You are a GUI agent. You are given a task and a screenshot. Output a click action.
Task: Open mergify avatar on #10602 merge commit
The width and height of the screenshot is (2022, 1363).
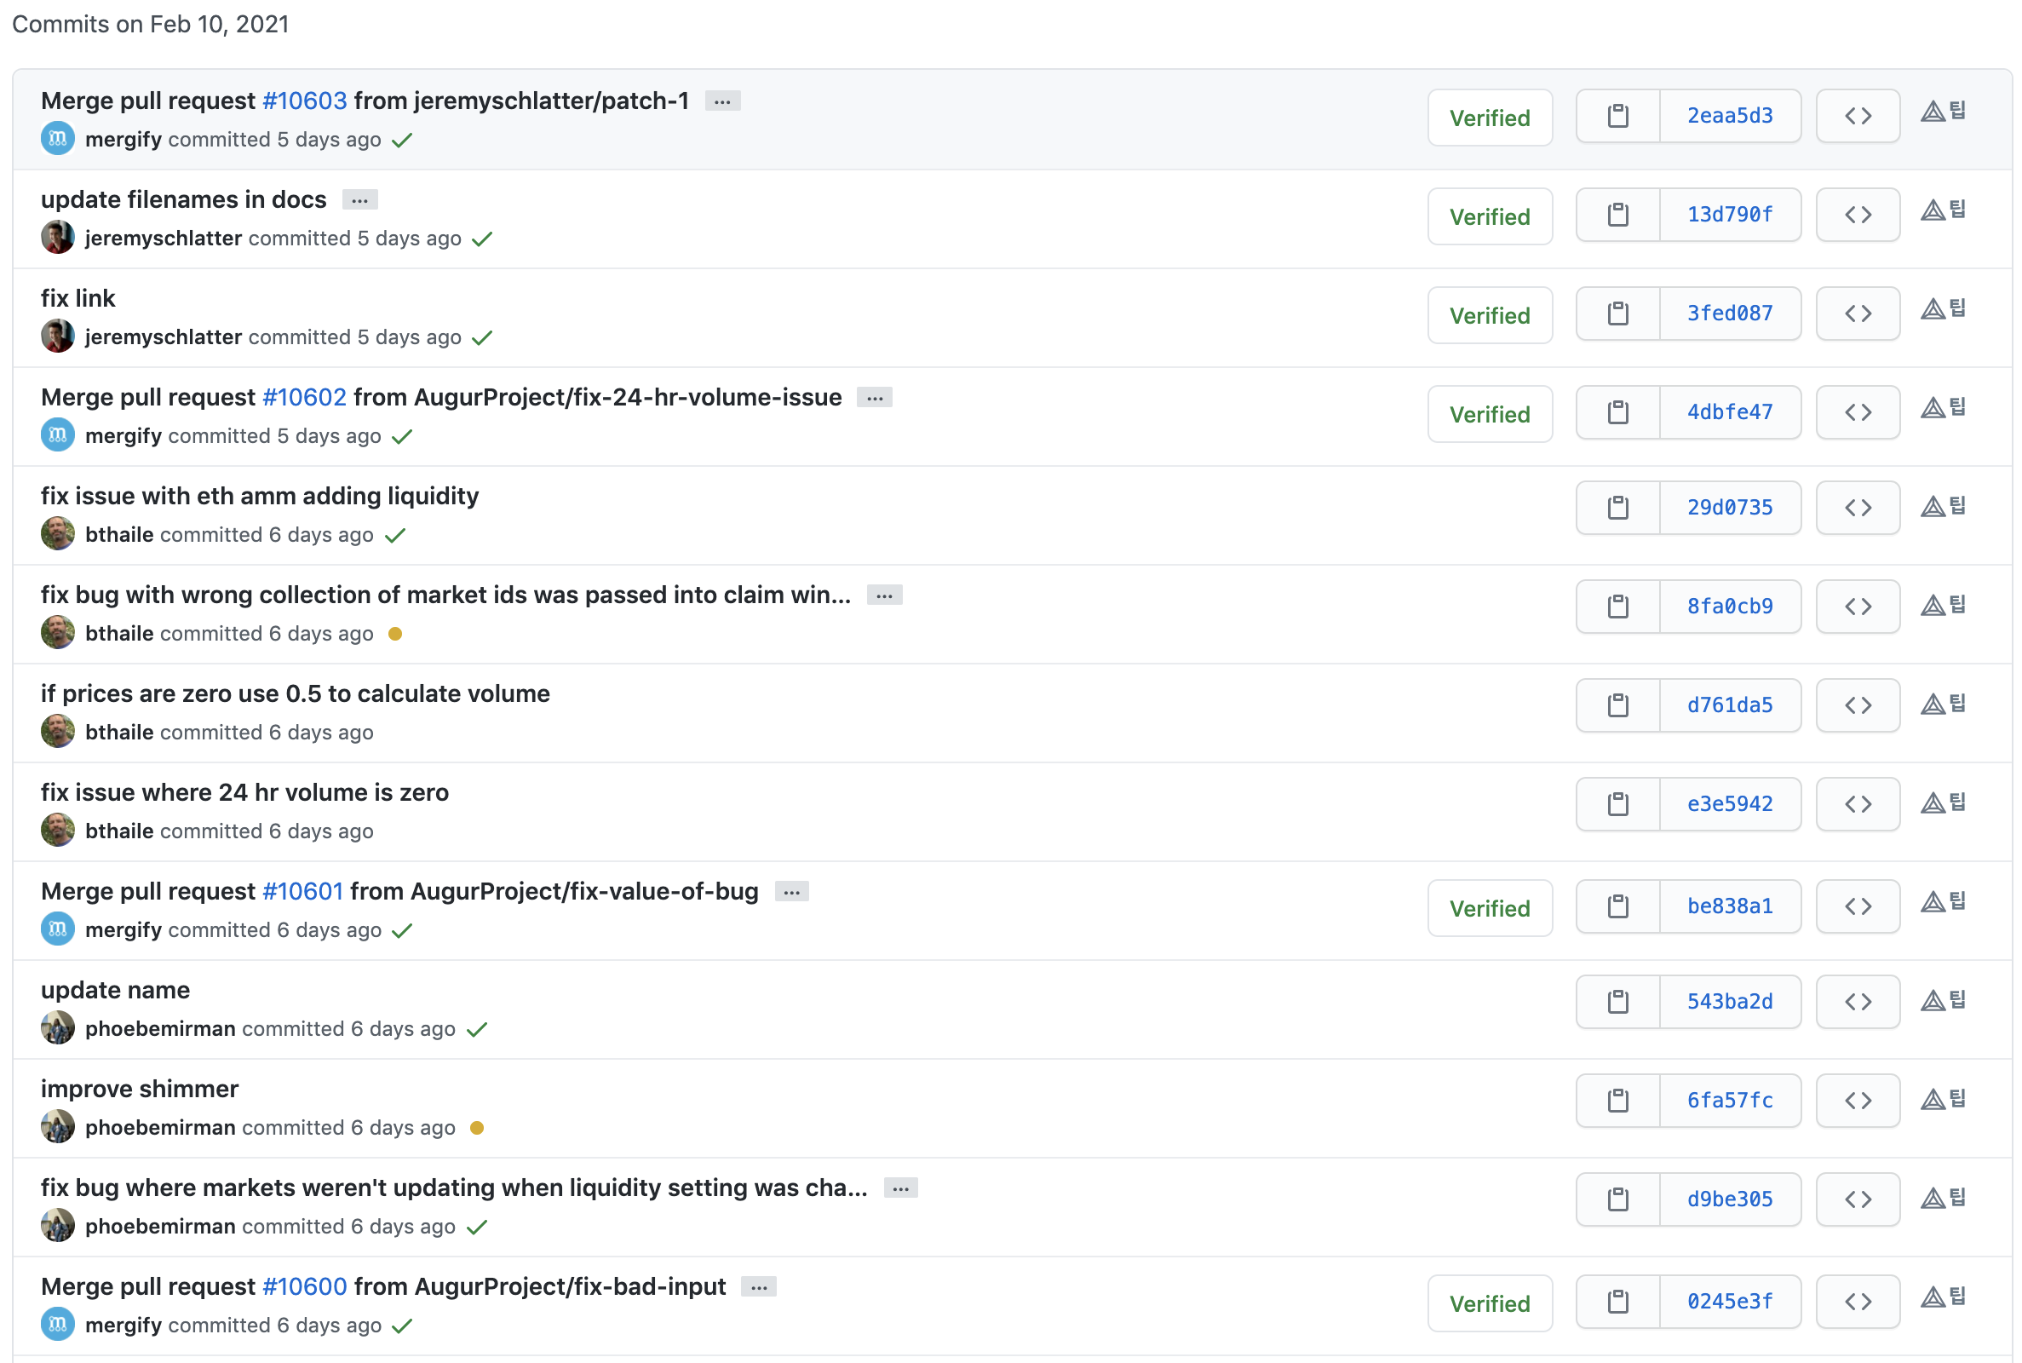coord(57,434)
